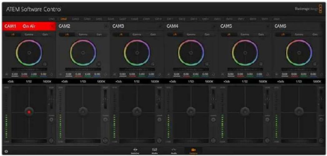Select Gain mode for CAM1

click(x=45, y=35)
